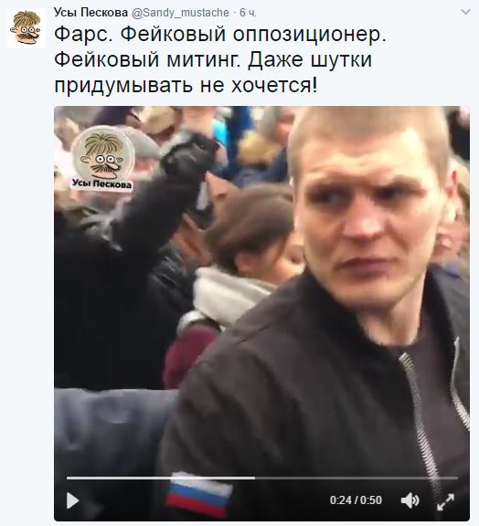Image resolution: width=479 pixels, height=526 pixels.
Task: Play the video in the tweet
Action: (72, 500)
